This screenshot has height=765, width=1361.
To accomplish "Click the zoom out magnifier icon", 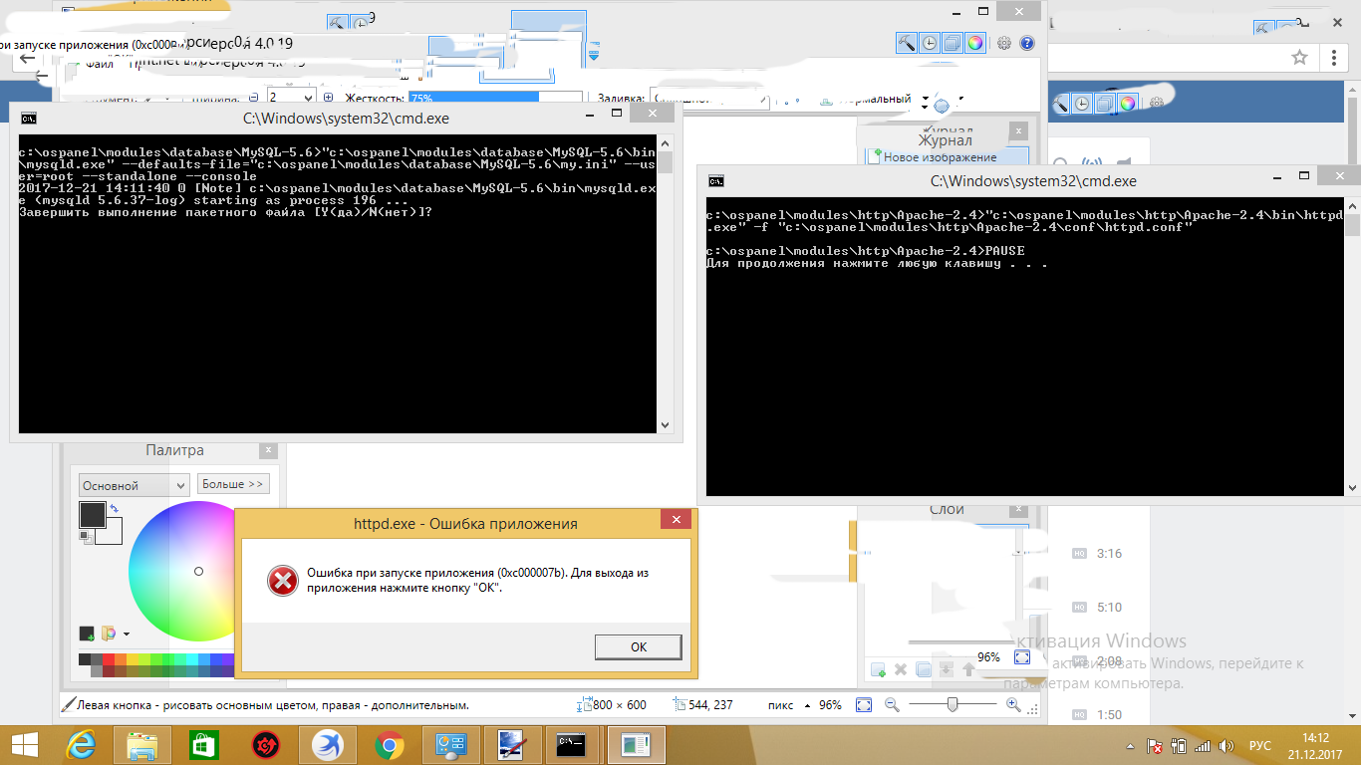I will pos(892,704).
